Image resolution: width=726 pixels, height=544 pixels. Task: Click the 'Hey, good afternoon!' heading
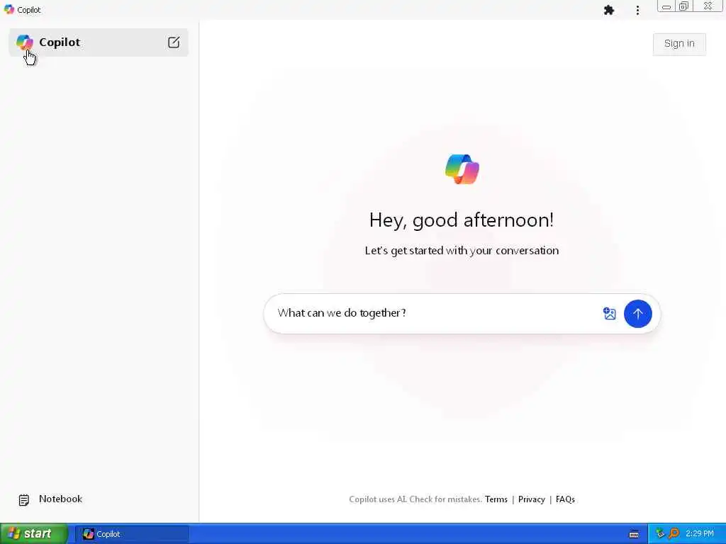(x=462, y=220)
